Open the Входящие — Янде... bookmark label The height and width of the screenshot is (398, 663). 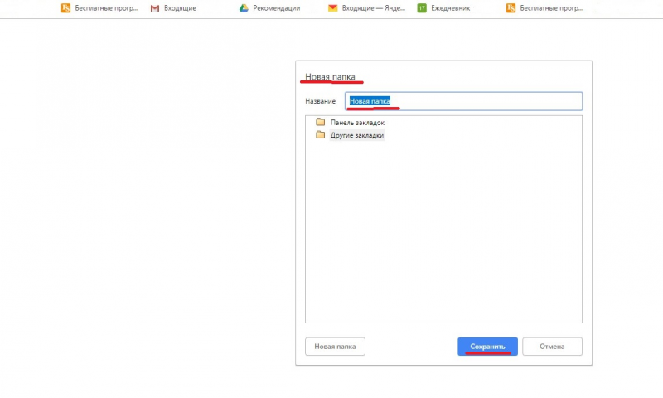pyautogui.click(x=374, y=8)
